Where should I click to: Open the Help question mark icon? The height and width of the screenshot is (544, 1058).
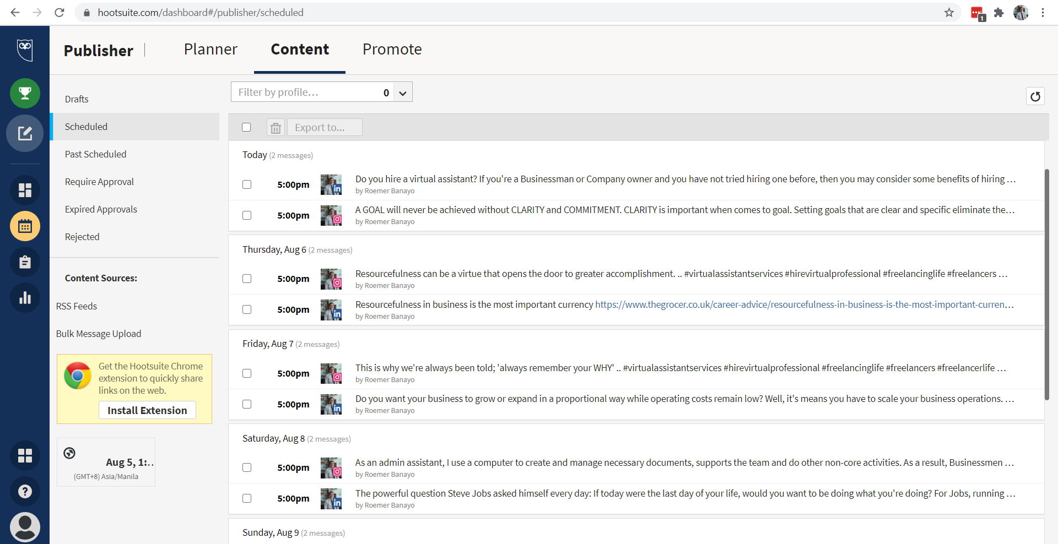tap(25, 491)
